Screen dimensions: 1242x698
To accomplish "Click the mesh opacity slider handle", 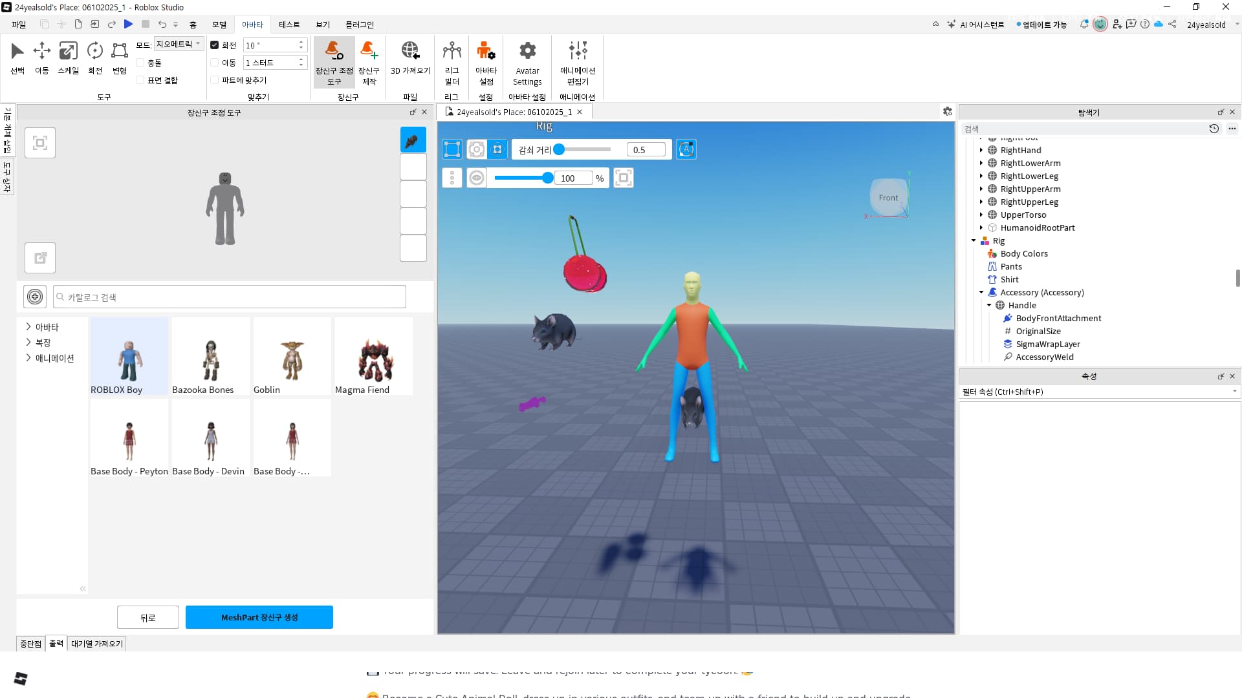I will (548, 178).
